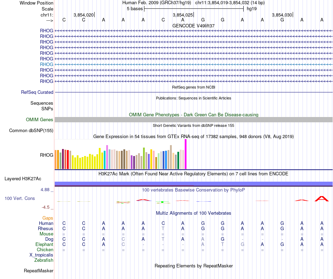The height and width of the screenshot is (279, 333).
Task: Click the blue H3K27Ac signal band
Action: (194, 184)
